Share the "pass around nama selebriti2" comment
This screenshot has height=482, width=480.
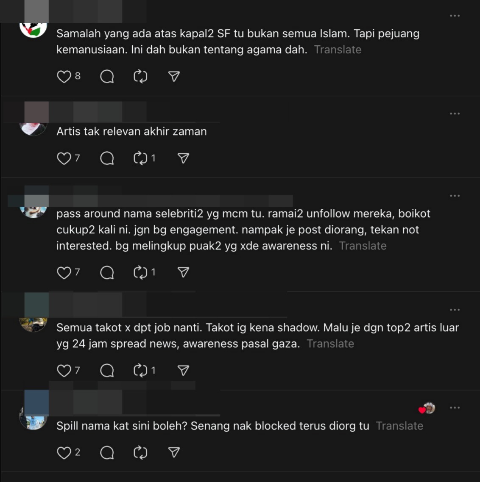(x=183, y=272)
